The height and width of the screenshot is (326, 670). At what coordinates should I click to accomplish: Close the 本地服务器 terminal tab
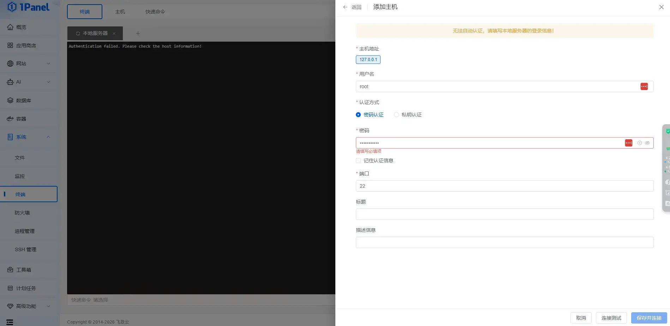[114, 34]
